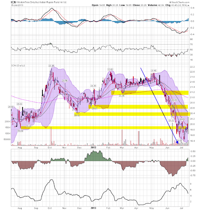Click the 19.4 price axis label
The width and height of the screenshot is (199, 210).
click(192, 141)
